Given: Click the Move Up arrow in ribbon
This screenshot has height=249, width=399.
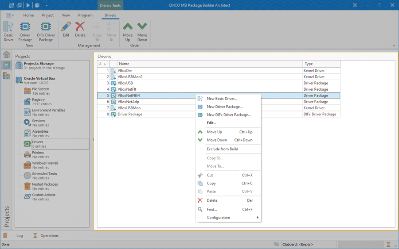Looking at the screenshot, I should 128,27.
